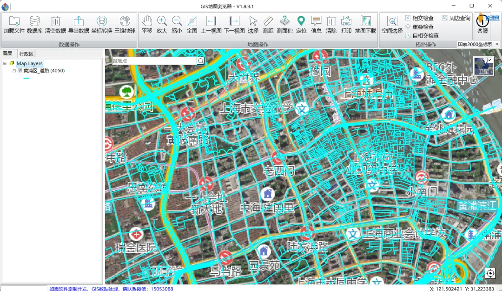Click the 定位 location pin icon
The height and width of the screenshot is (291, 502).
301,21
